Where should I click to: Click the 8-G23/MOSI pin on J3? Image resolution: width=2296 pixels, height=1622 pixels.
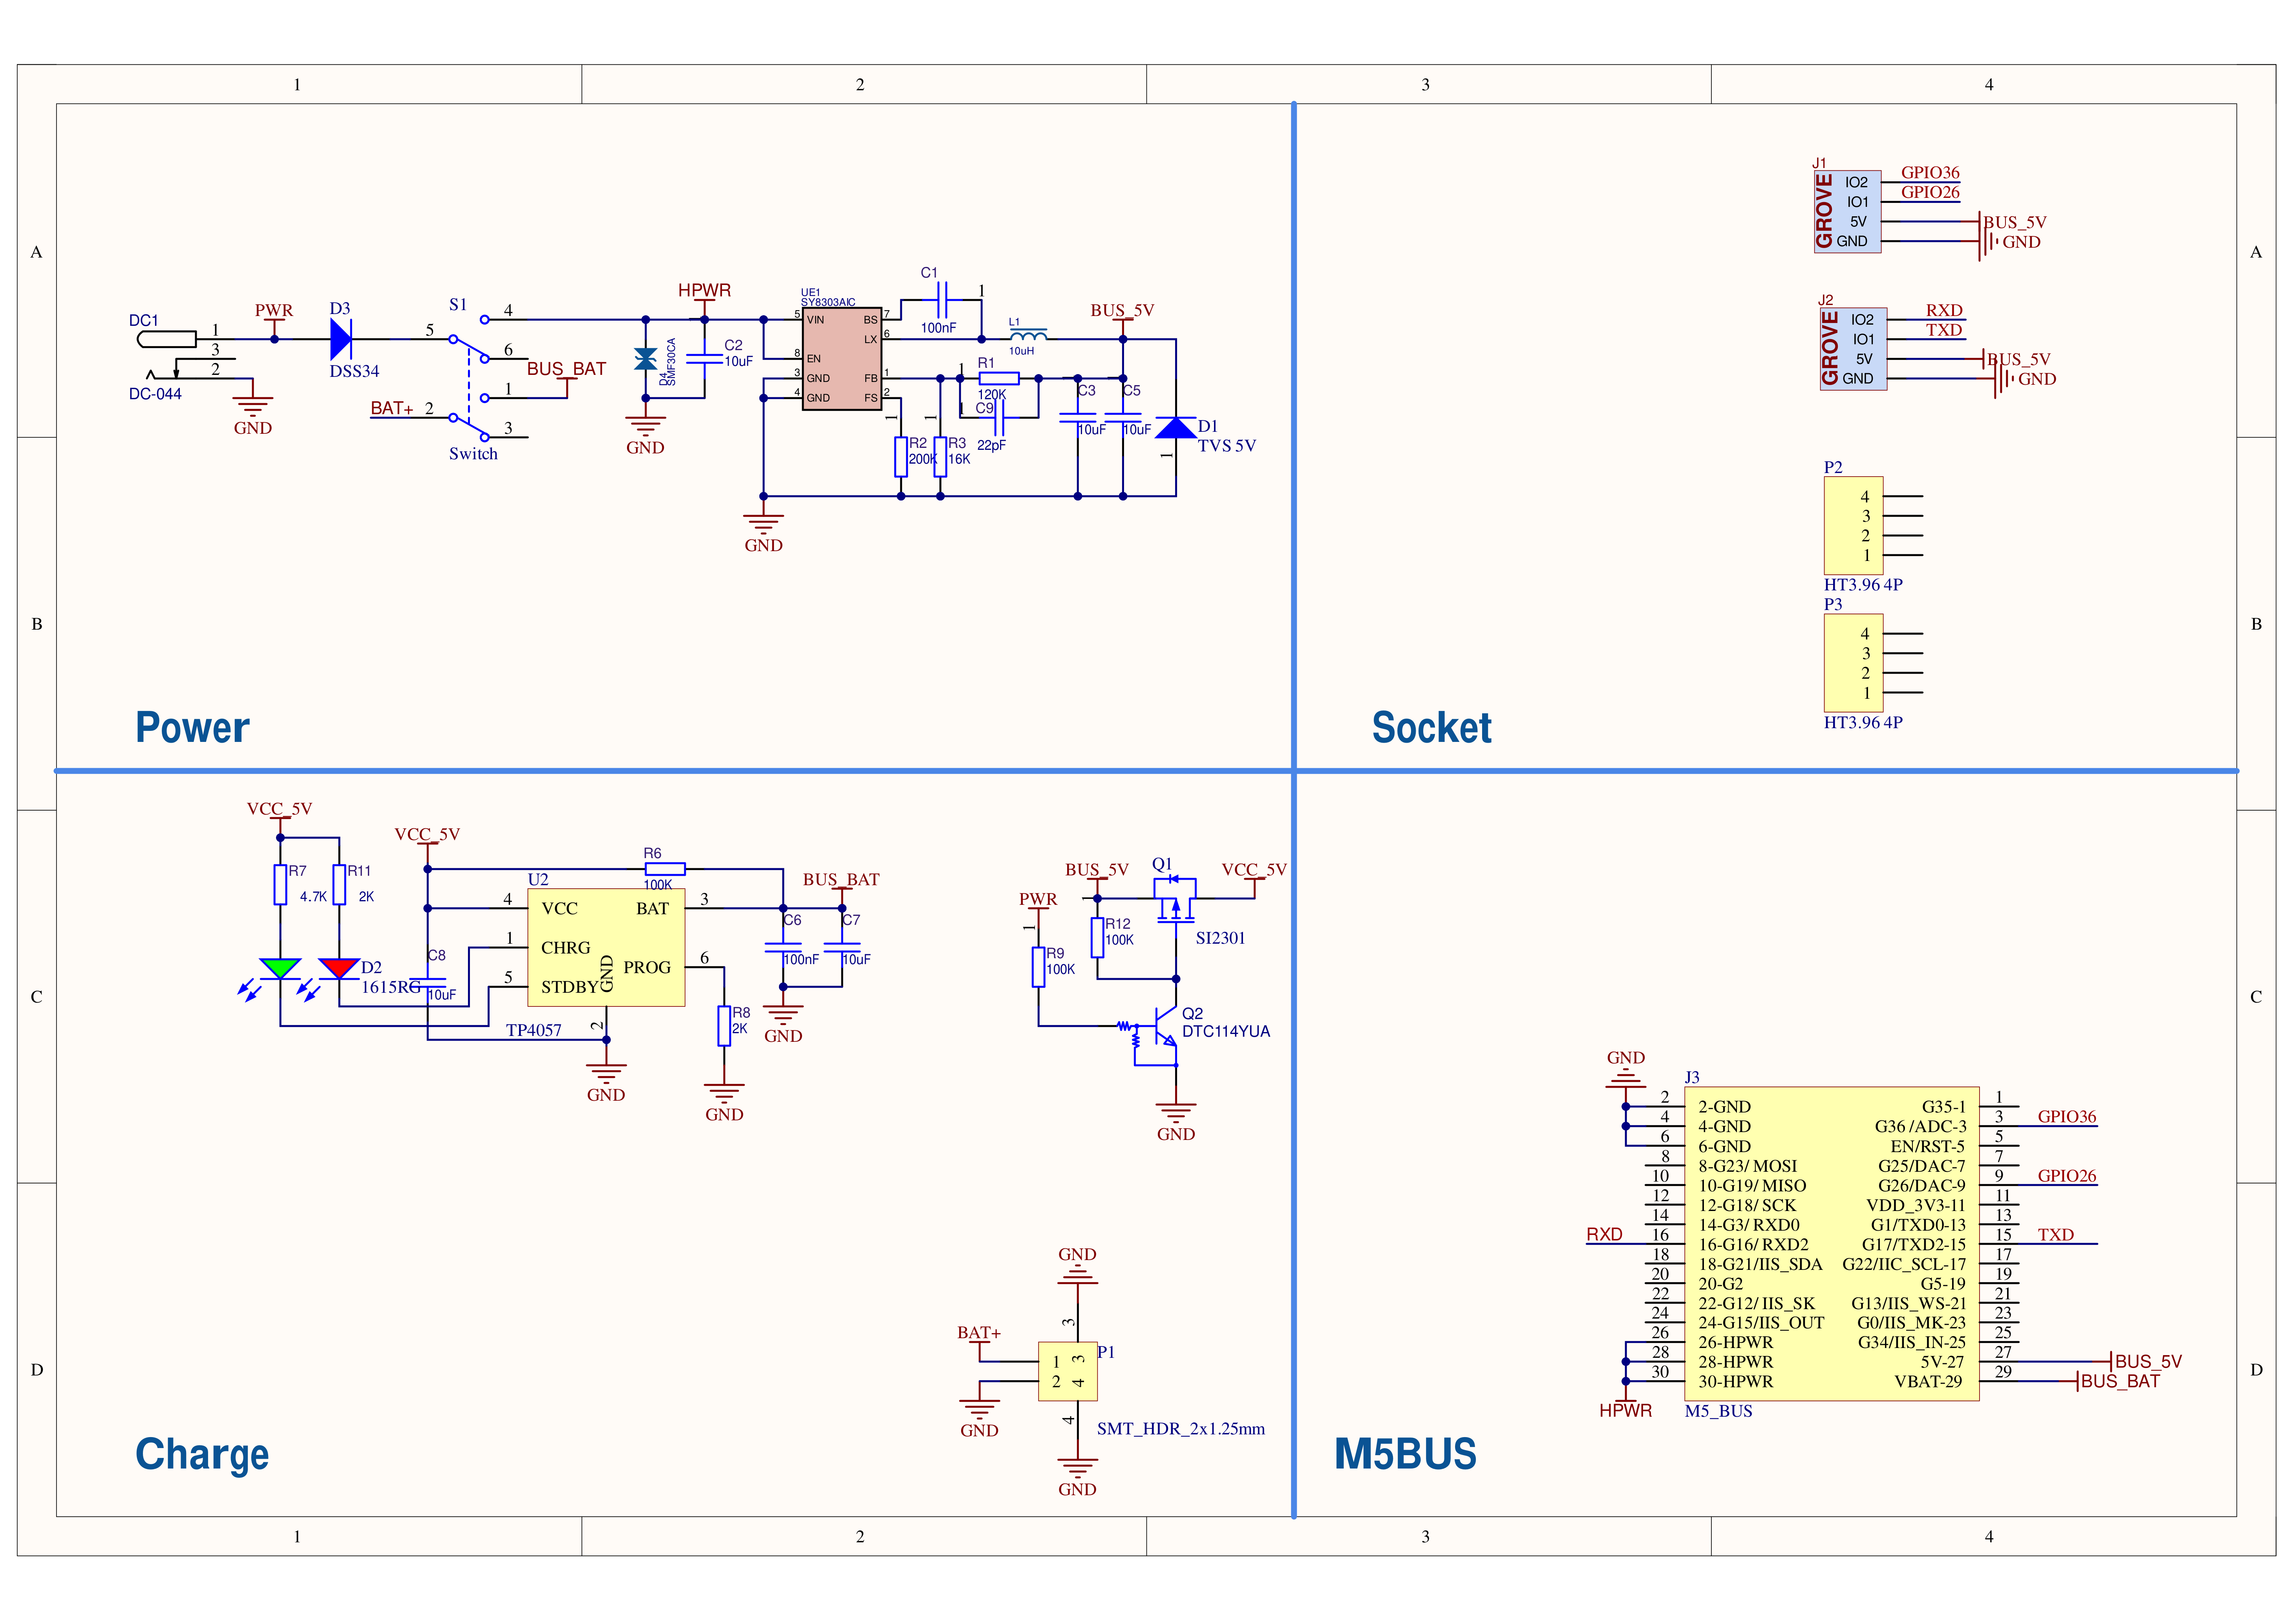tap(1747, 1166)
